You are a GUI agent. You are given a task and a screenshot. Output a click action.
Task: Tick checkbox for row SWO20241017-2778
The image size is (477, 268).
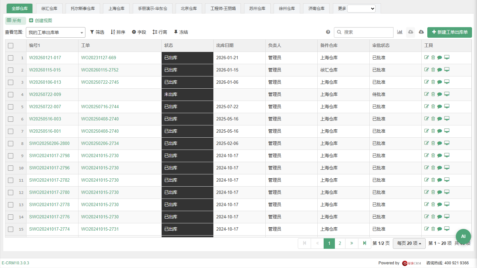click(x=11, y=205)
